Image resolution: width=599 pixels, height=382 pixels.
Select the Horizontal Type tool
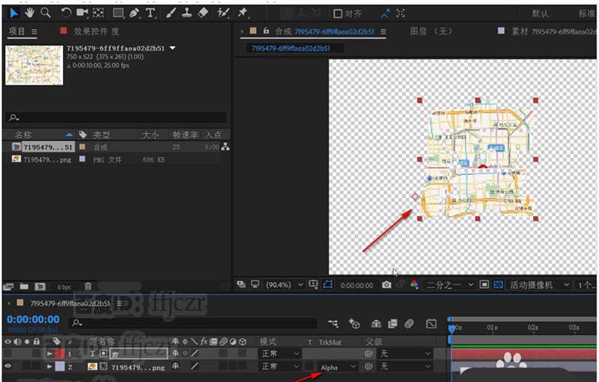(x=150, y=13)
